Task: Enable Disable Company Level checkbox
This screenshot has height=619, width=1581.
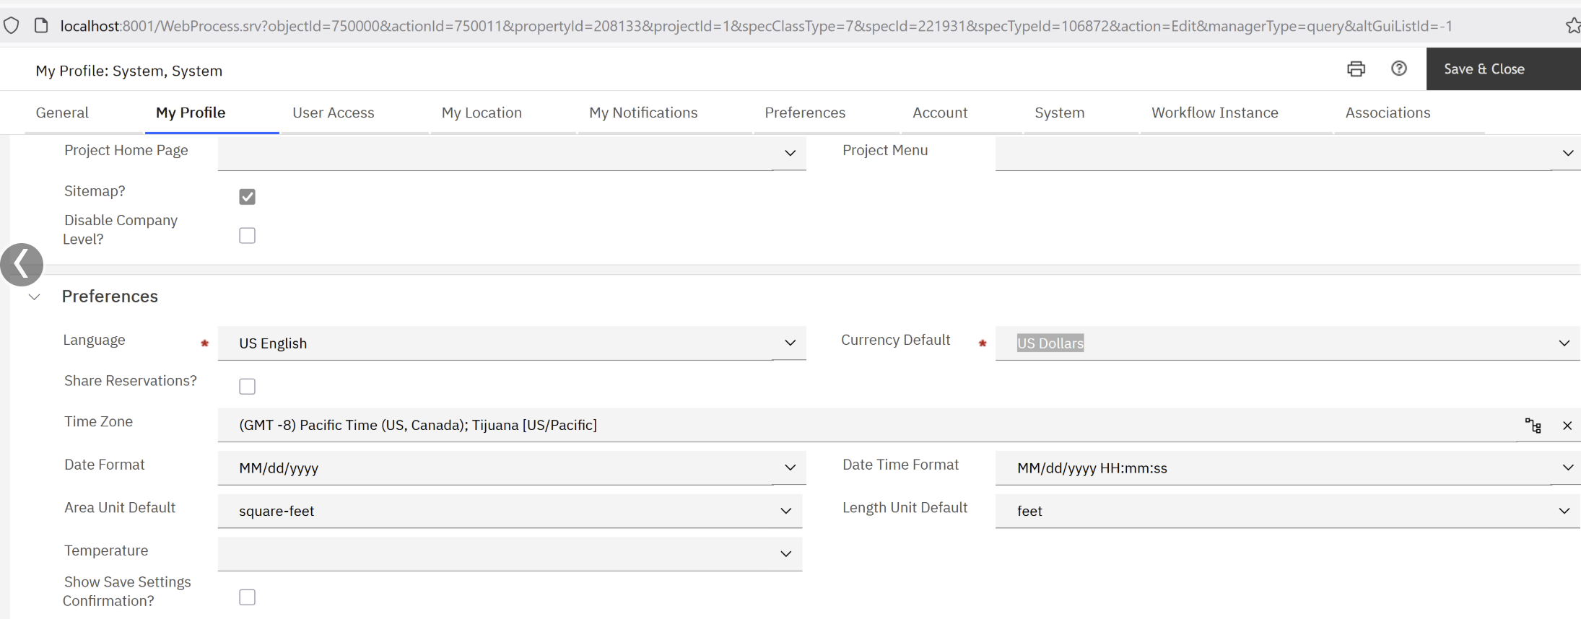Action: point(247,236)
